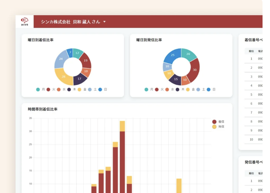Toggle 発信 series in bar chart legend

click(x=218, y=127)
